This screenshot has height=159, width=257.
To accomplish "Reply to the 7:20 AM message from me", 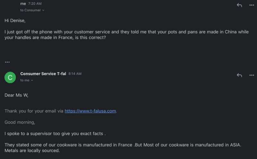I will 239,5.
